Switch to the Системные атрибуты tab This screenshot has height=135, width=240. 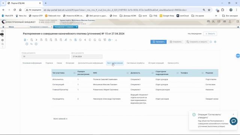135,63
